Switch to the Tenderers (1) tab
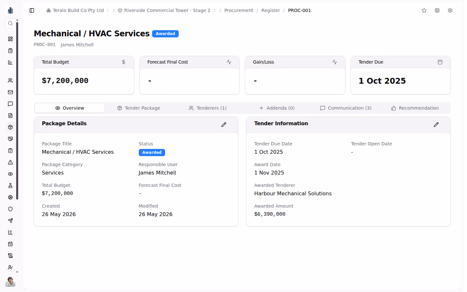The width and height of the screenshot is (467, 292). pyautogui.click(x=208, y=108)
